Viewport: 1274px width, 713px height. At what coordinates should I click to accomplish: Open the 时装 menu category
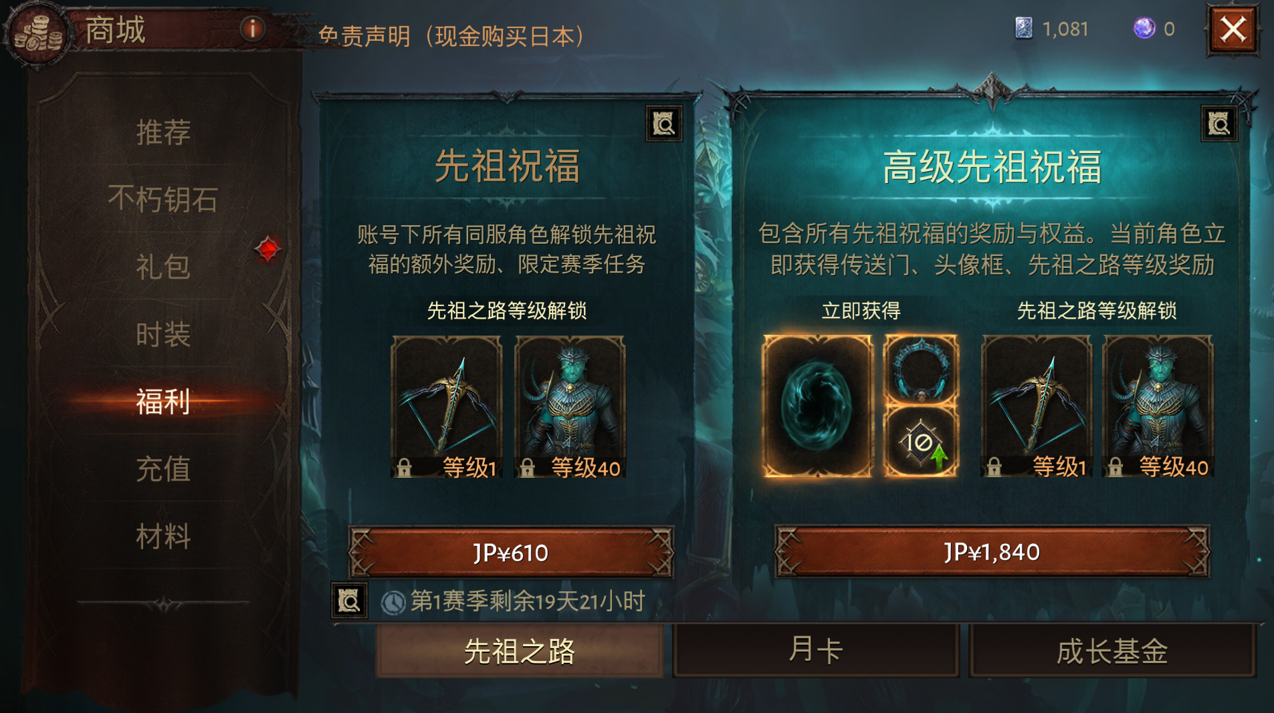(163, 334)
